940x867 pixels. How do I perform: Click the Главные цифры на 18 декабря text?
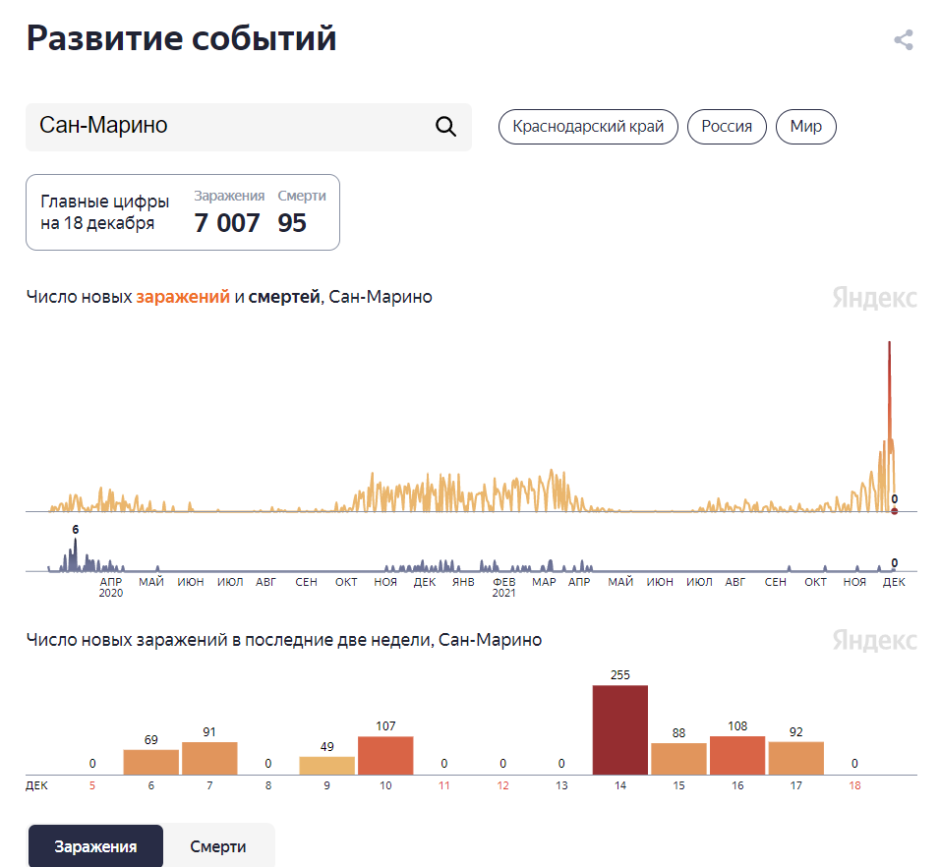coord(105,212)
